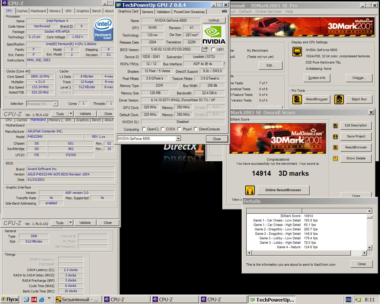This screenshot has height=304, width=380.
Task: Activate the TechPowerUp taskbar button
Action: 273,300
